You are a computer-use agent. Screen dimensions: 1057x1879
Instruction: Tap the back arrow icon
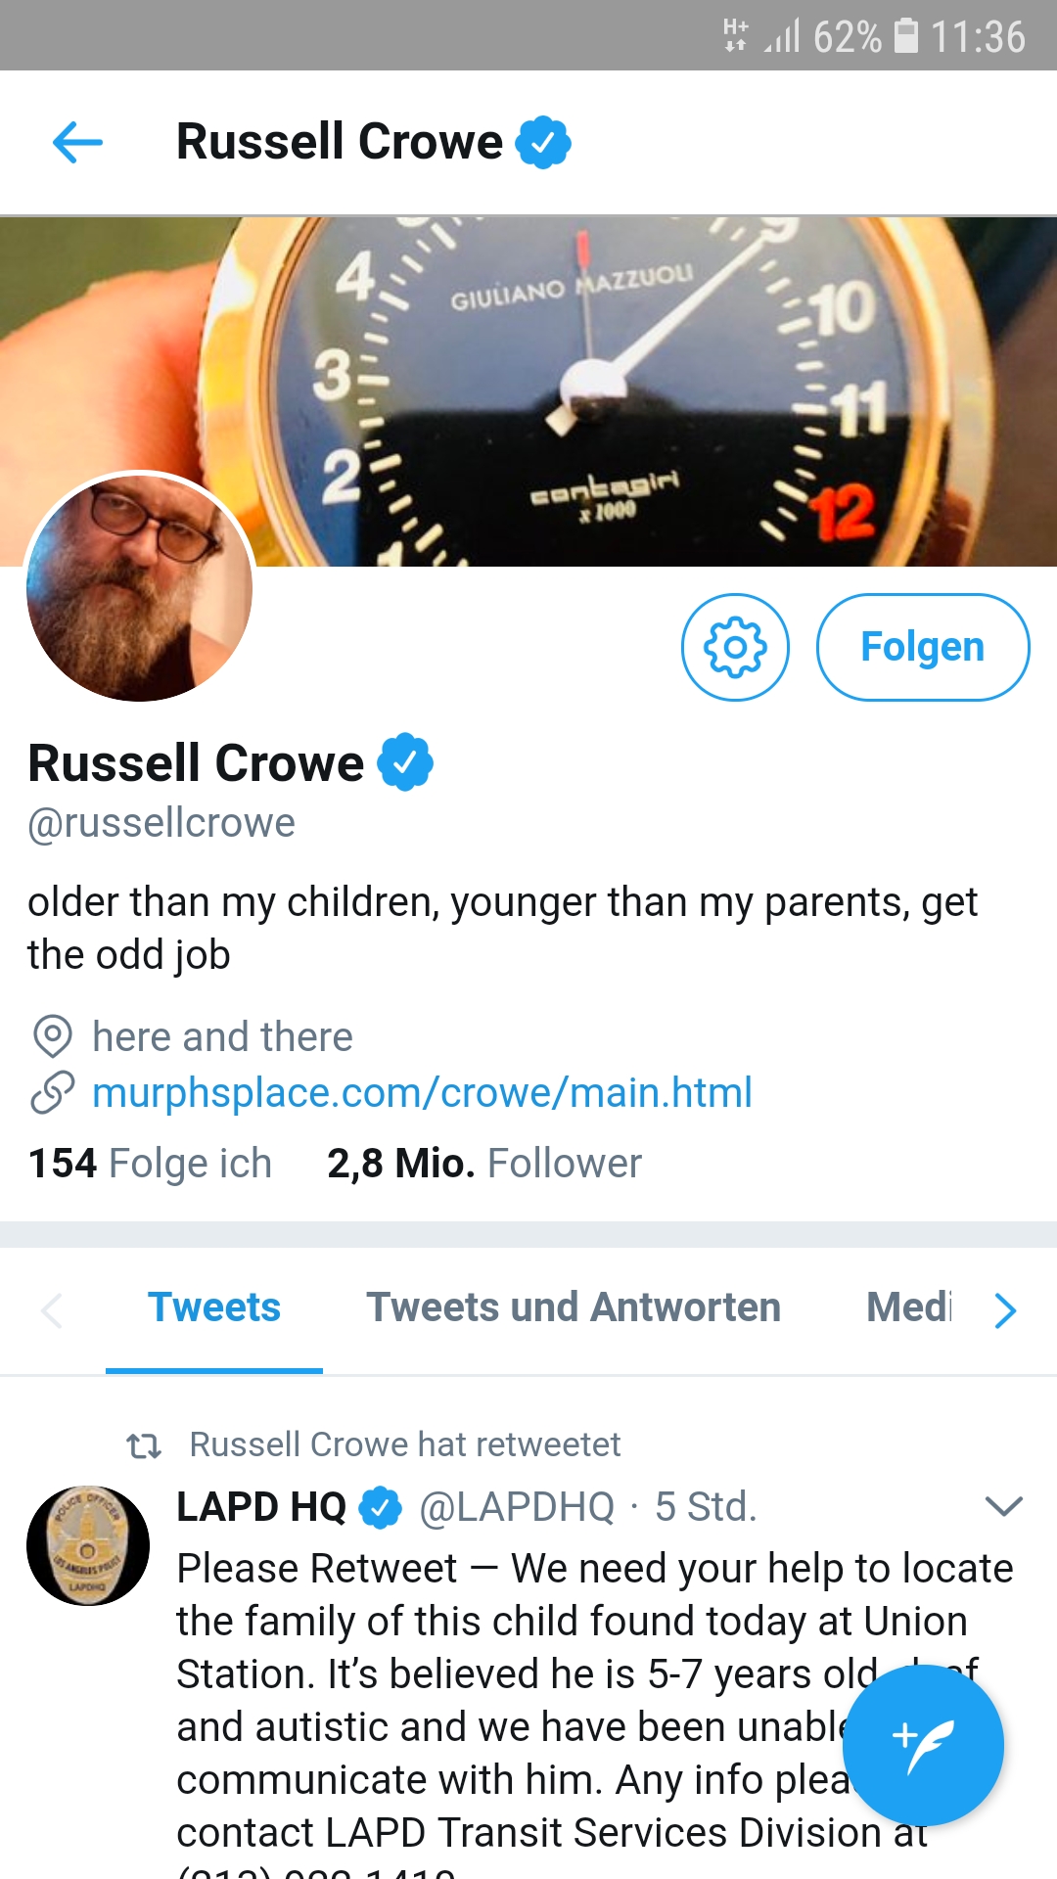pyautogui.click(x=77, y=143)
